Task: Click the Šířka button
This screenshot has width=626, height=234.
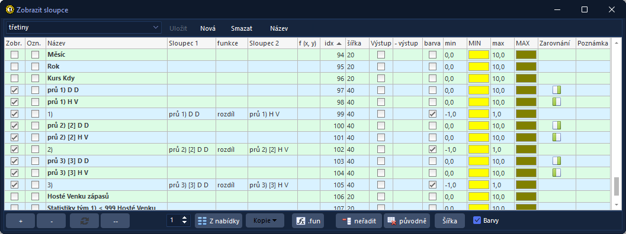Action: 450,220
